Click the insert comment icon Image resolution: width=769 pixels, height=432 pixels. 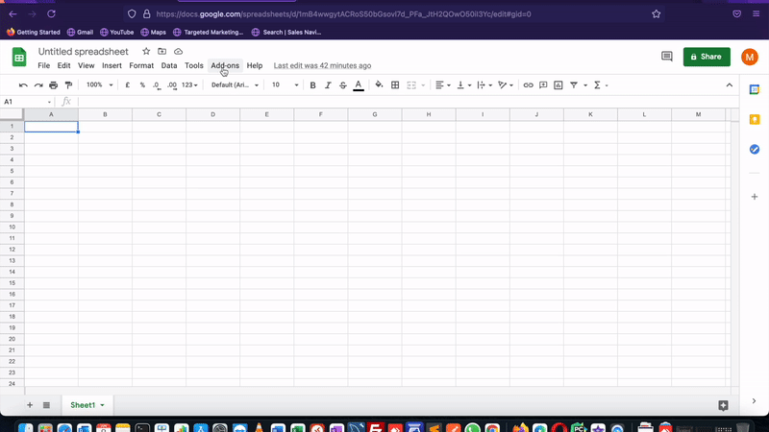pyautogui.click(x=543, y=85)
